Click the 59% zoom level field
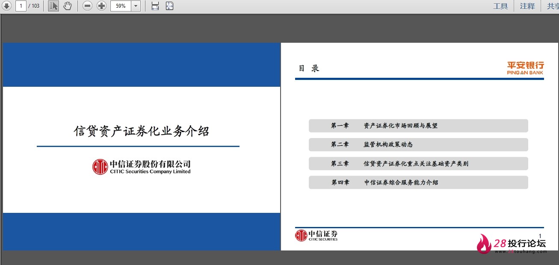 [121, 6]
